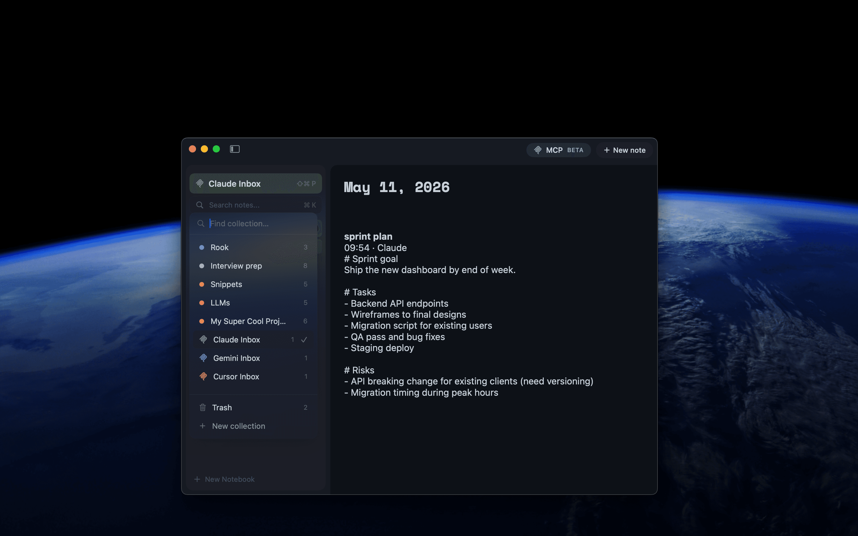
Task: Click the Cursor Inbox orange MCP icon
Action: (x=203, y=376)
